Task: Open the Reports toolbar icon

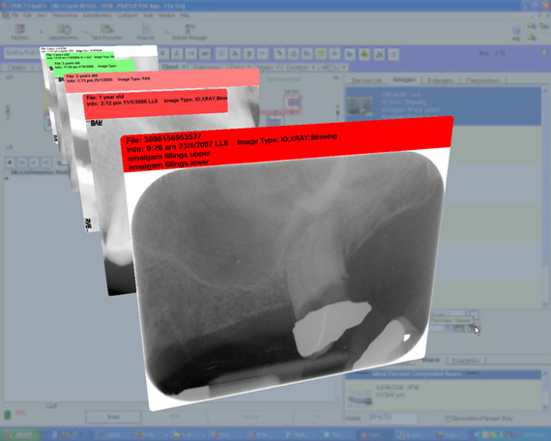Action: click(145, 32)
